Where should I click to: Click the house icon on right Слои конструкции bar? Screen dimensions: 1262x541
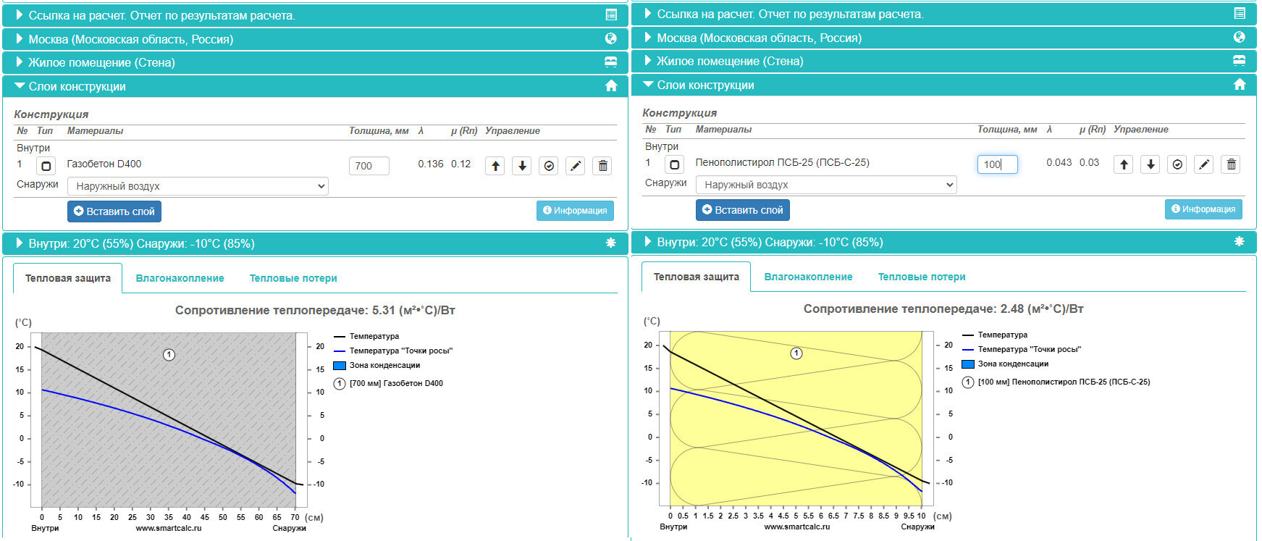click(x=1240, y=84)
